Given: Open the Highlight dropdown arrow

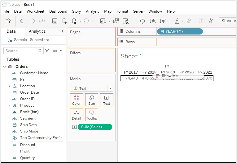Looking at the screenshot, I should coord(182,21).
